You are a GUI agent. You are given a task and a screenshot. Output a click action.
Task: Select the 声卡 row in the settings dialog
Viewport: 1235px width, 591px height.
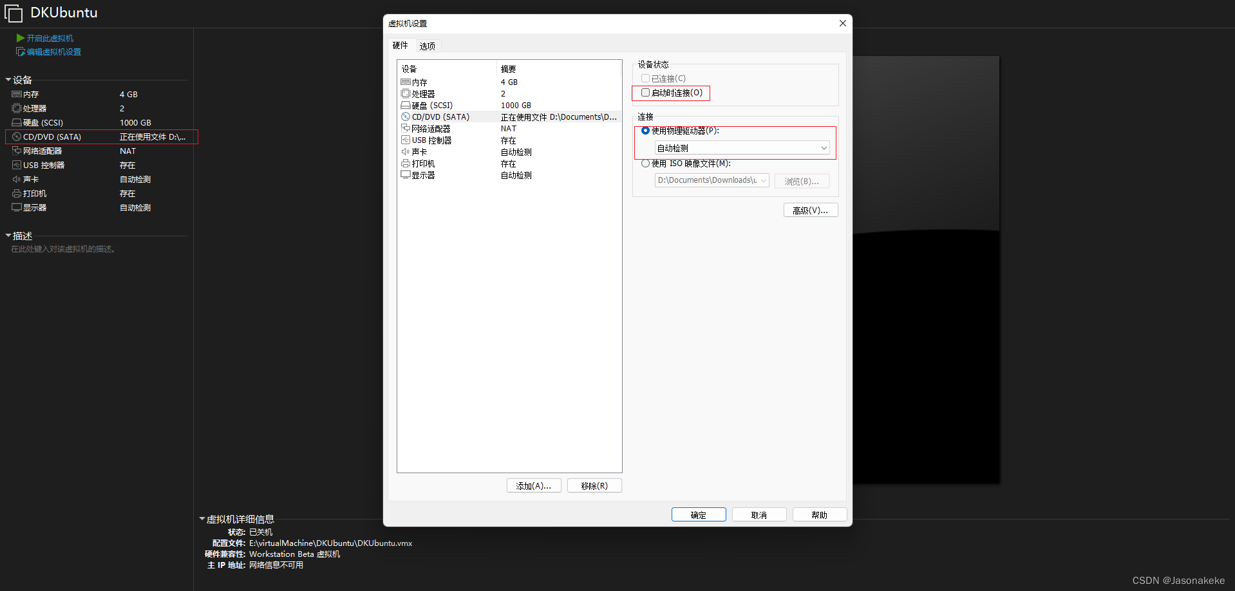(509, 151)
